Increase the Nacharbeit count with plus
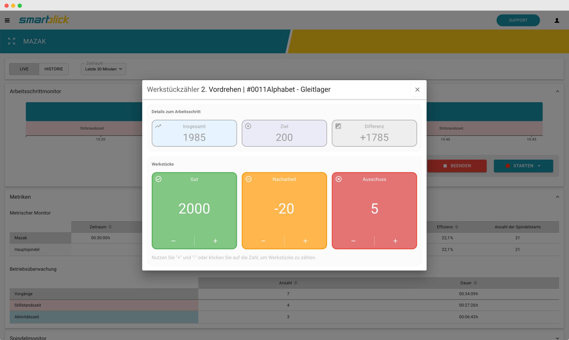This screenshot has height=340, width=569. point(305,241)
